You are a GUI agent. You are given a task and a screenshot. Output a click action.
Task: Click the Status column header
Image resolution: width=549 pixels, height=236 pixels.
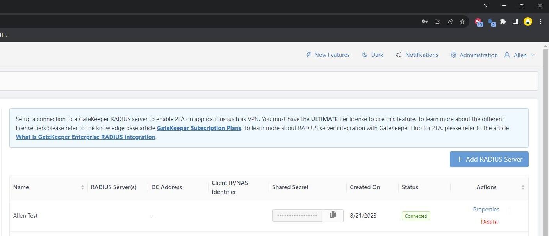coord(410,187)
